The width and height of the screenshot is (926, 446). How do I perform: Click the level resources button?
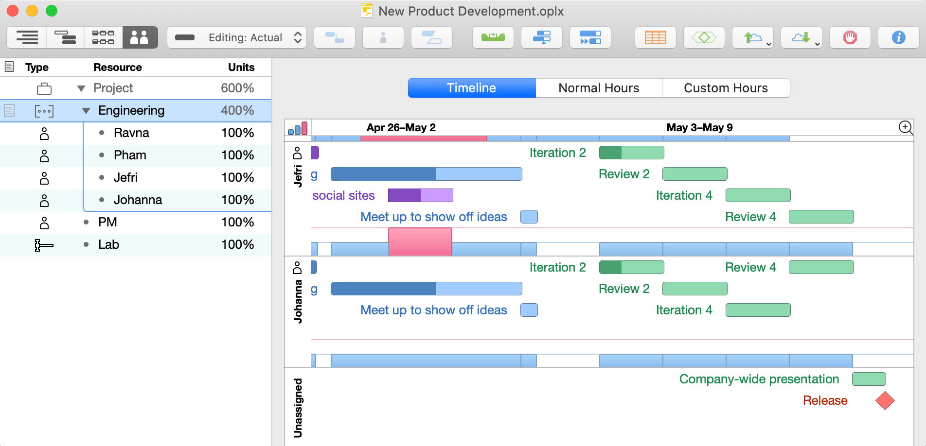(x=493, y=37)
